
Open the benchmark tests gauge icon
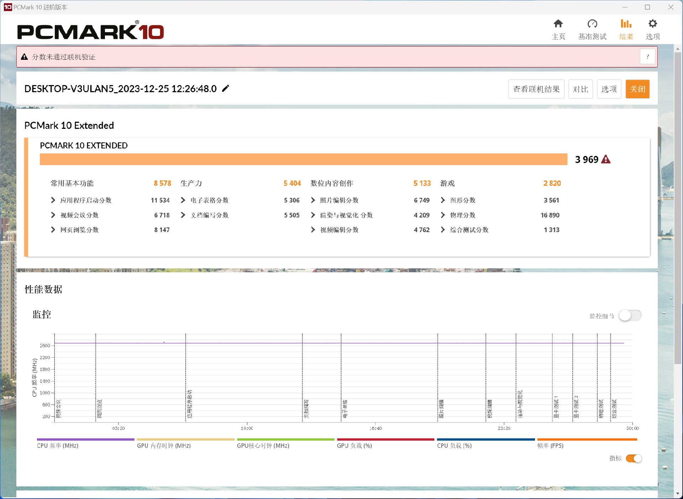pyautogui.click(x=592, y=24)
